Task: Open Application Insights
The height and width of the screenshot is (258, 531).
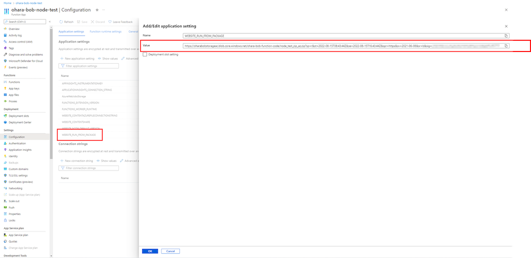Action: click(x=20, y=150)
